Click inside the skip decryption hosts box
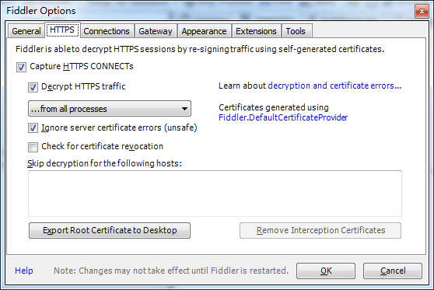The width and height of the screenshot is (434, 290). [215, 194]
